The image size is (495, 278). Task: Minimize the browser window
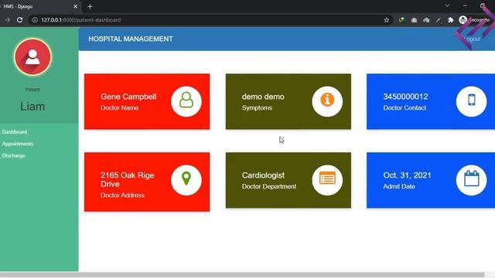(465, 5)
